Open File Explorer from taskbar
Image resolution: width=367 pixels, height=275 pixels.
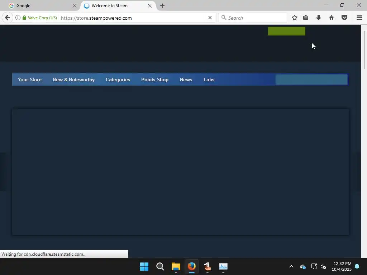[x=176, y=266]
